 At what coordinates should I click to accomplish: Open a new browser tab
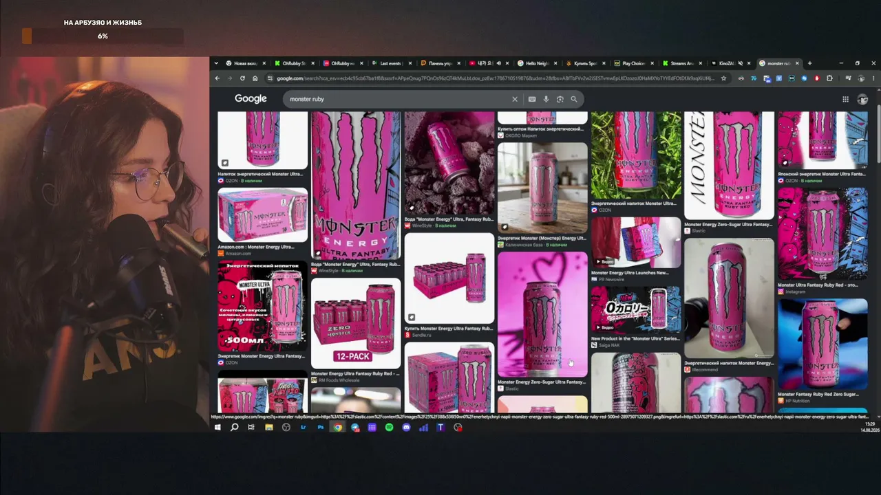809,63
